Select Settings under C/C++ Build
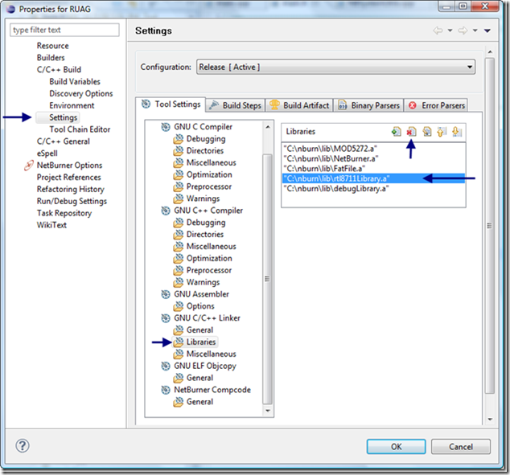510x475 pixels. pyautogui.click(x=63, y=117)
